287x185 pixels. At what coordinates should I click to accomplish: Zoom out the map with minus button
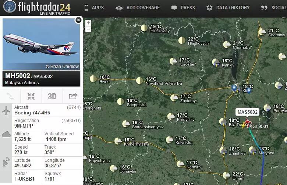coord(88,29)
